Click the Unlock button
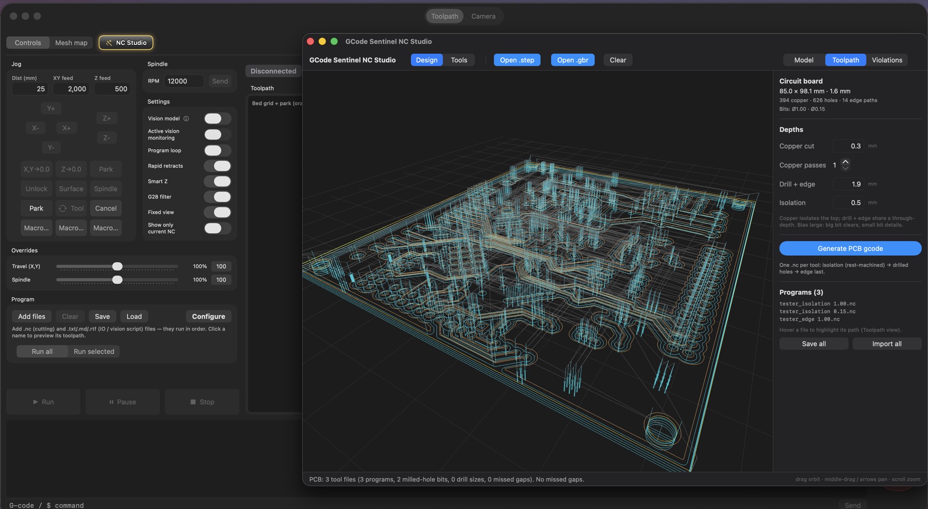 pyautogui.click(x=36, y=189)
